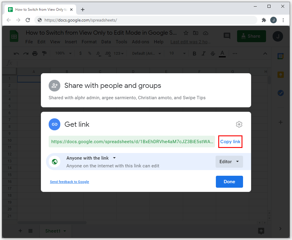Image resolution: width=292 pixels, height=240 pixels.
Task: Toggle strikethrough formatting in toolbar
Action: 213,53
